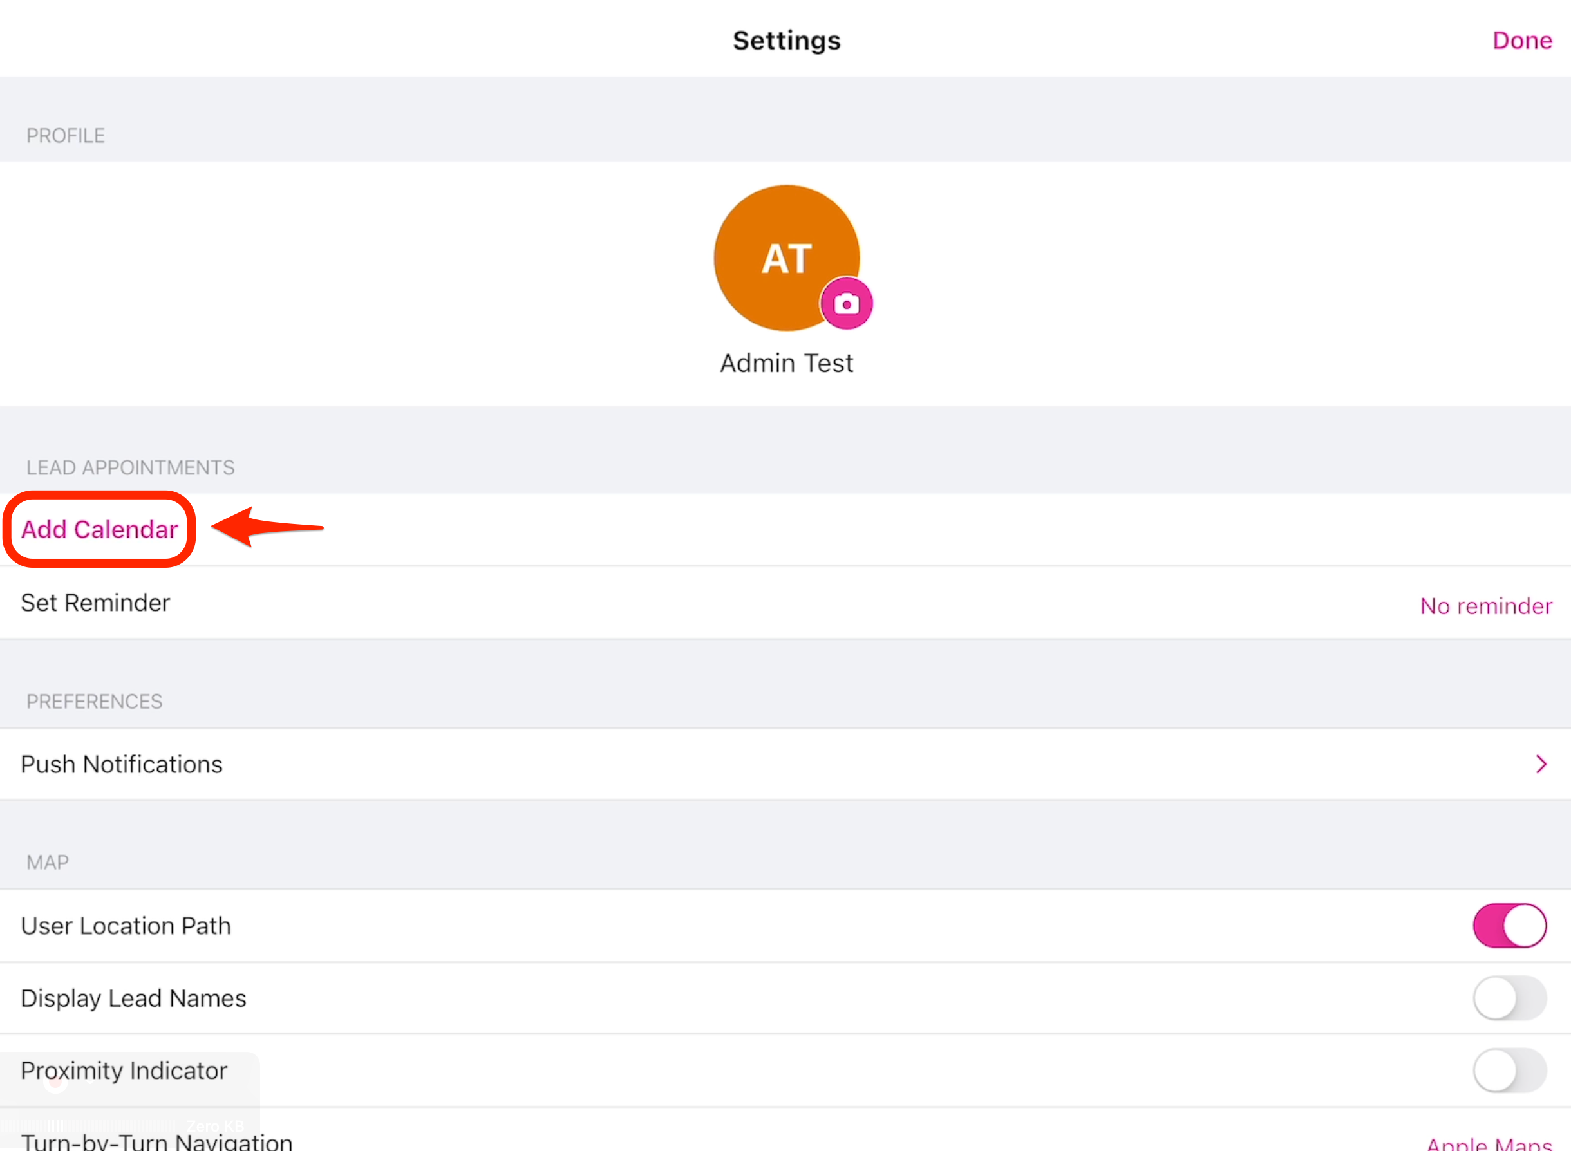This screenshot has height=1151, width=1571.
Task: Turn on Display Lead Names switch
Action: tap(1509, 998)
